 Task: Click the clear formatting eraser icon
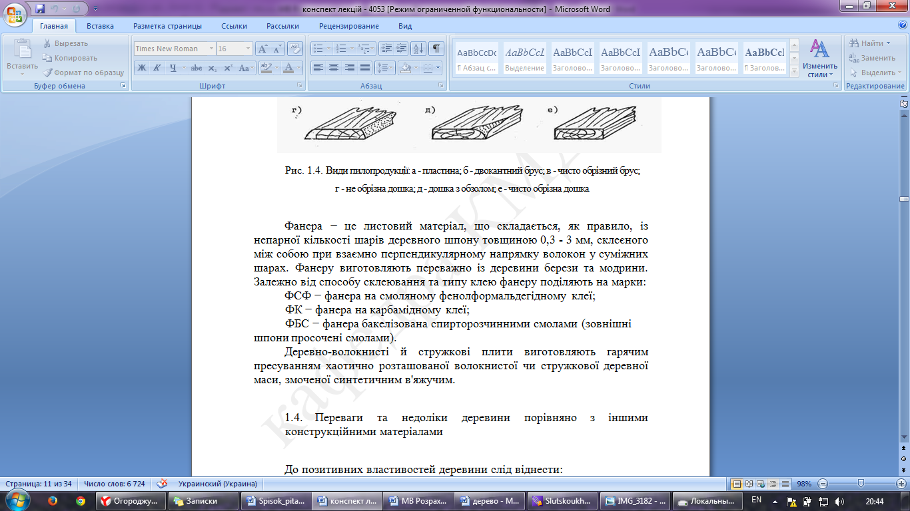coord(295,49)
